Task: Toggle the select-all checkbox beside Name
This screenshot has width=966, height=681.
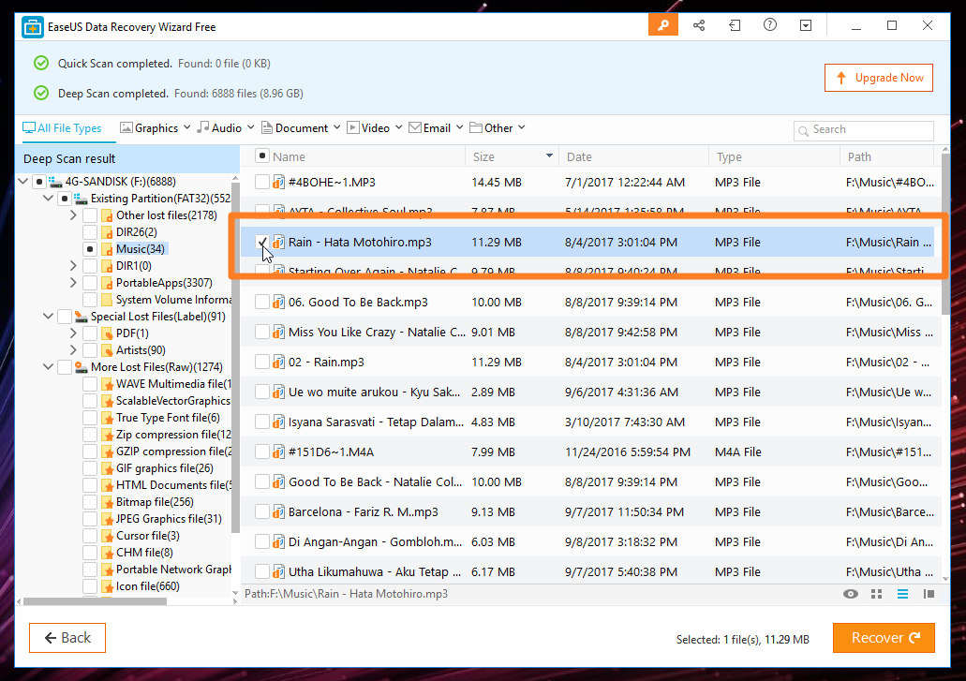Action: (x=261, y=155)
